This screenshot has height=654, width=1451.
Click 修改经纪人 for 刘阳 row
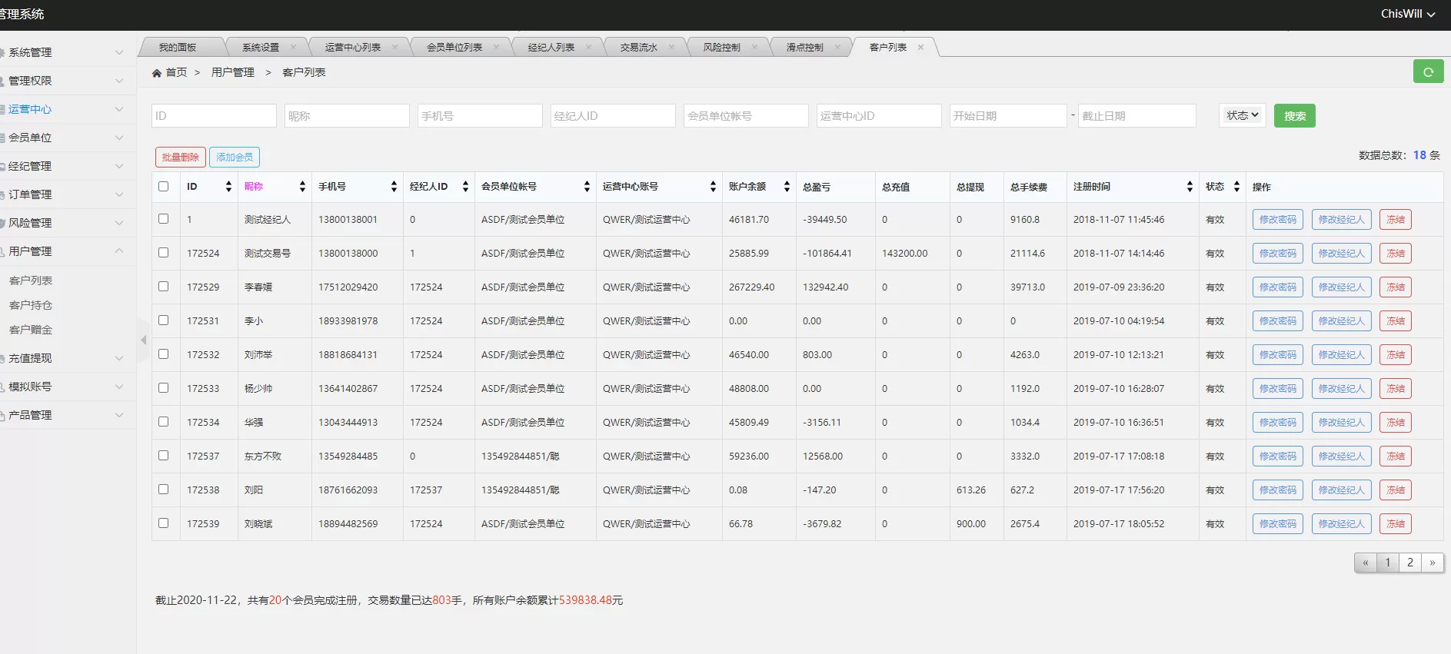1342,490
